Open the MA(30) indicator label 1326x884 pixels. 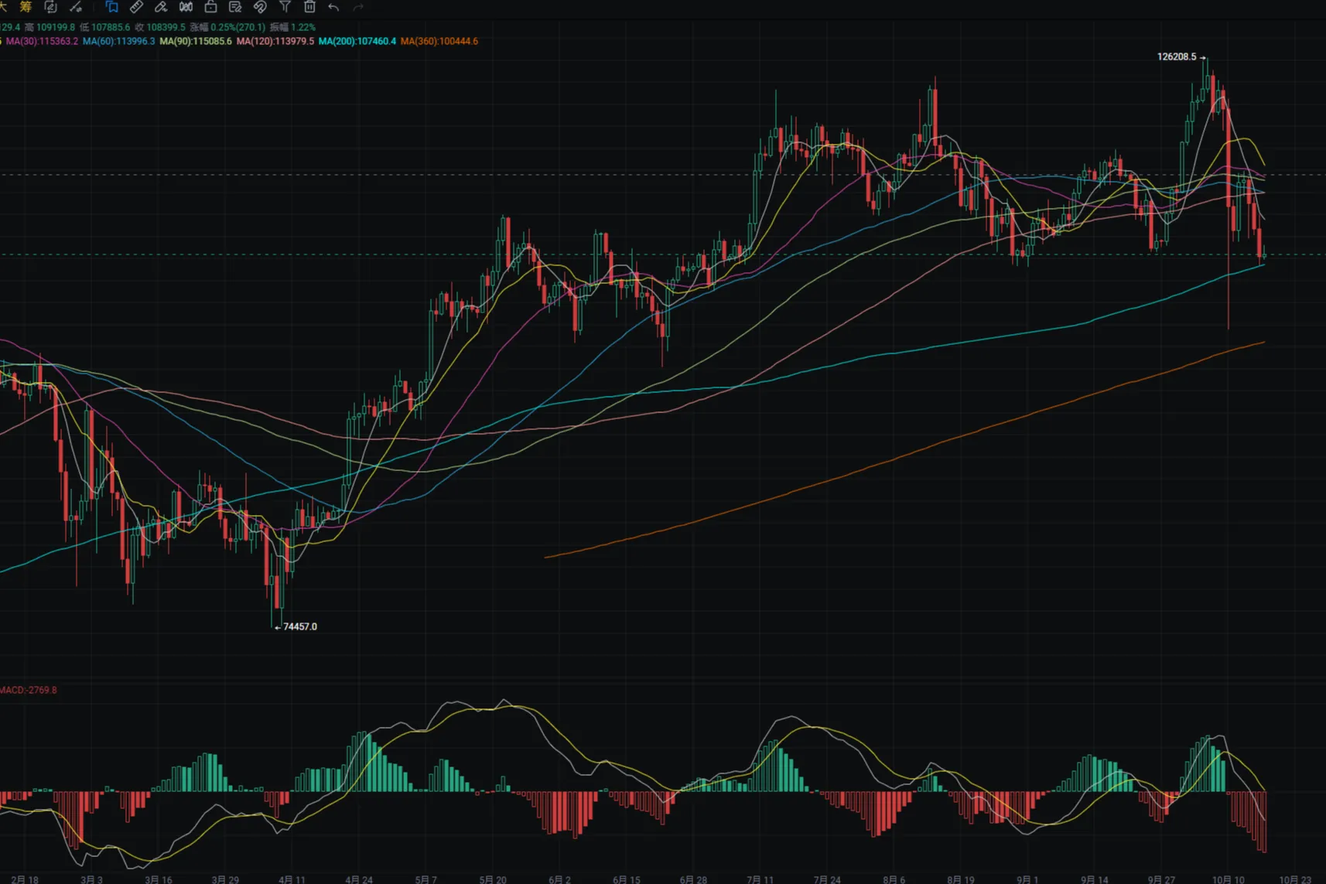pos(42,41)
